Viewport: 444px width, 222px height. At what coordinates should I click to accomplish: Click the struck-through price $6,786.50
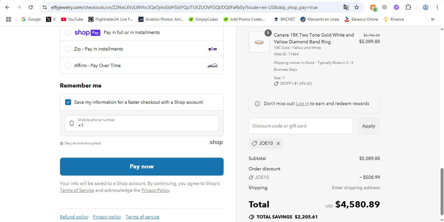point(371,35)
